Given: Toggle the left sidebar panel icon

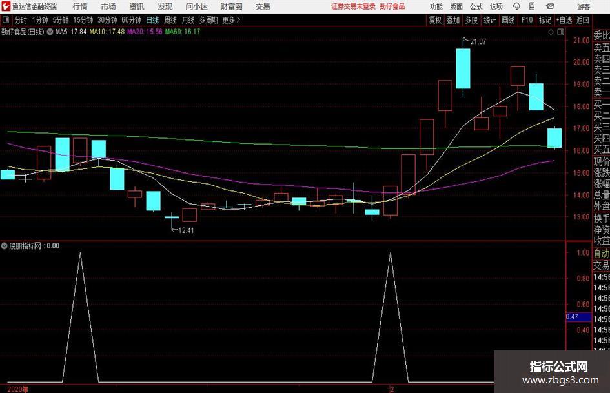Looking at the screenshot, I should click(6, 20).
